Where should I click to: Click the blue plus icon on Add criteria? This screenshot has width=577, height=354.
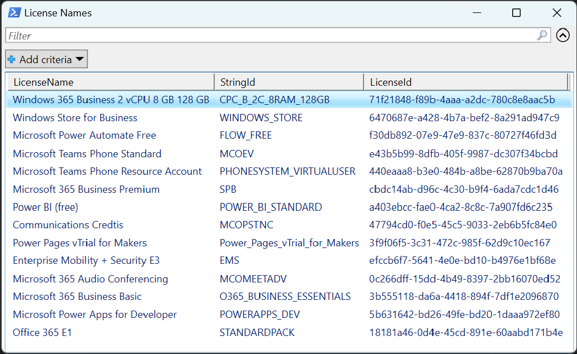click(x=12, y=59)
